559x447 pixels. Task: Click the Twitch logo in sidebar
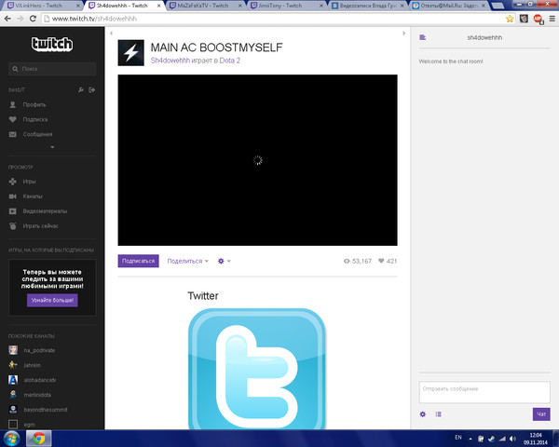point(52,44)
